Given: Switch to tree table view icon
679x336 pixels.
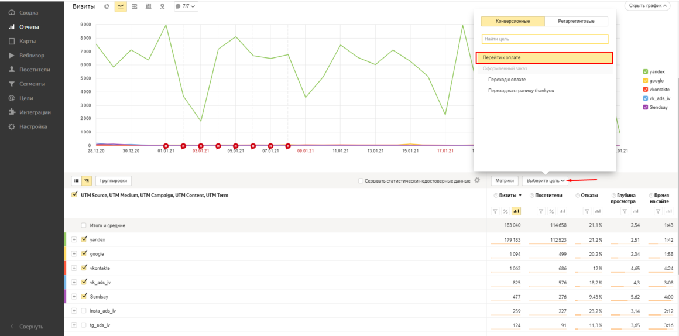Looking at the screenshot, I should [x=85, y=180].
